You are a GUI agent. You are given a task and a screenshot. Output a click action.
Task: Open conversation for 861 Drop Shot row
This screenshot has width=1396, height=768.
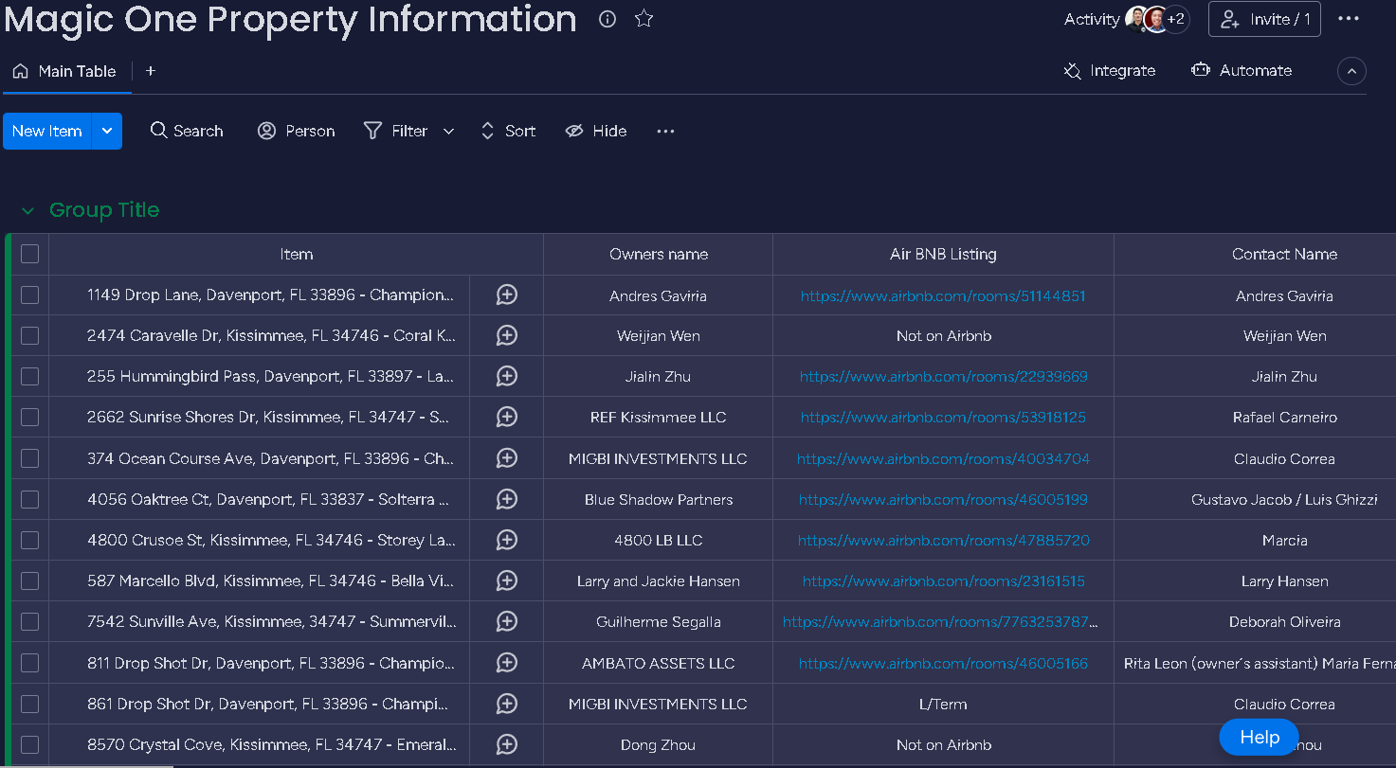coord(507,705)
